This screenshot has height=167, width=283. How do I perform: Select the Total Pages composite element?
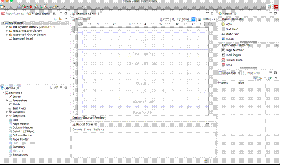pyautogui.click(x=231, y=55)
